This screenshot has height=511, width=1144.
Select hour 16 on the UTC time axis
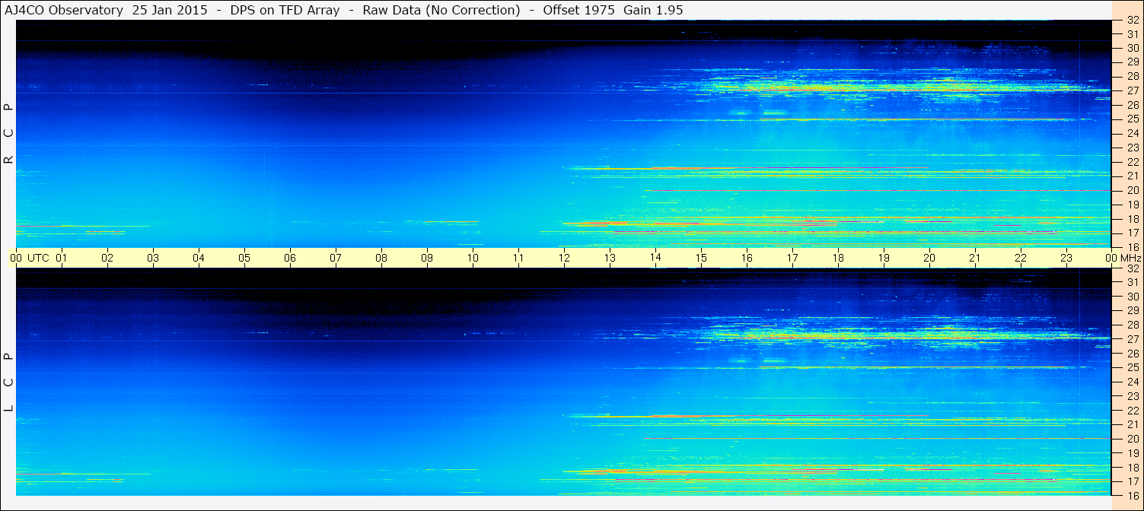(747, 258)
